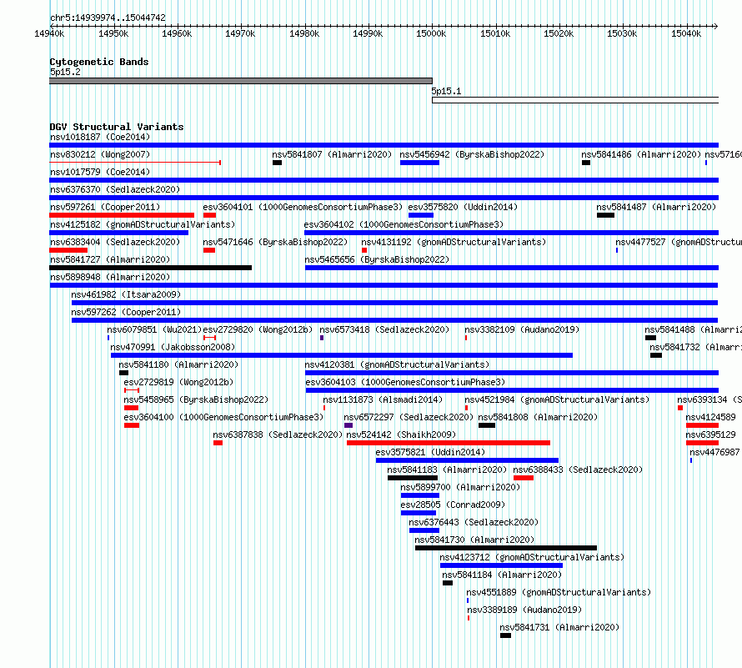Open nsv5465656 (ByrskaBishop2022) entry

tap(377, 260)
